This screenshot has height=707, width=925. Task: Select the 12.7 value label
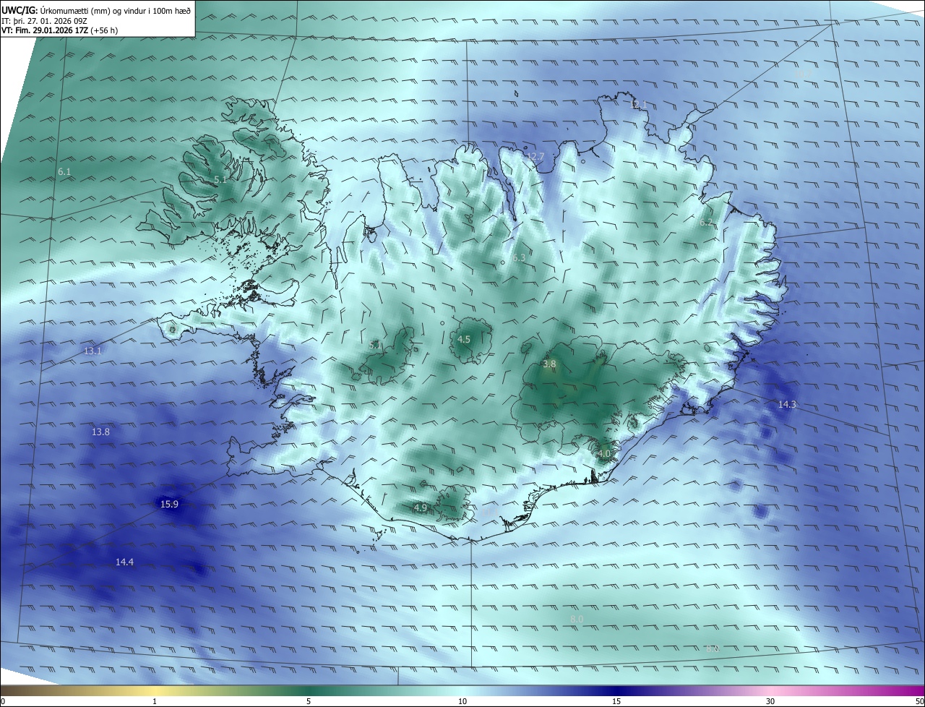click(535, 156)
